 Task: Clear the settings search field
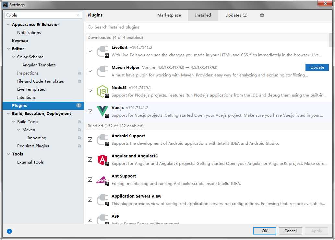78,15
